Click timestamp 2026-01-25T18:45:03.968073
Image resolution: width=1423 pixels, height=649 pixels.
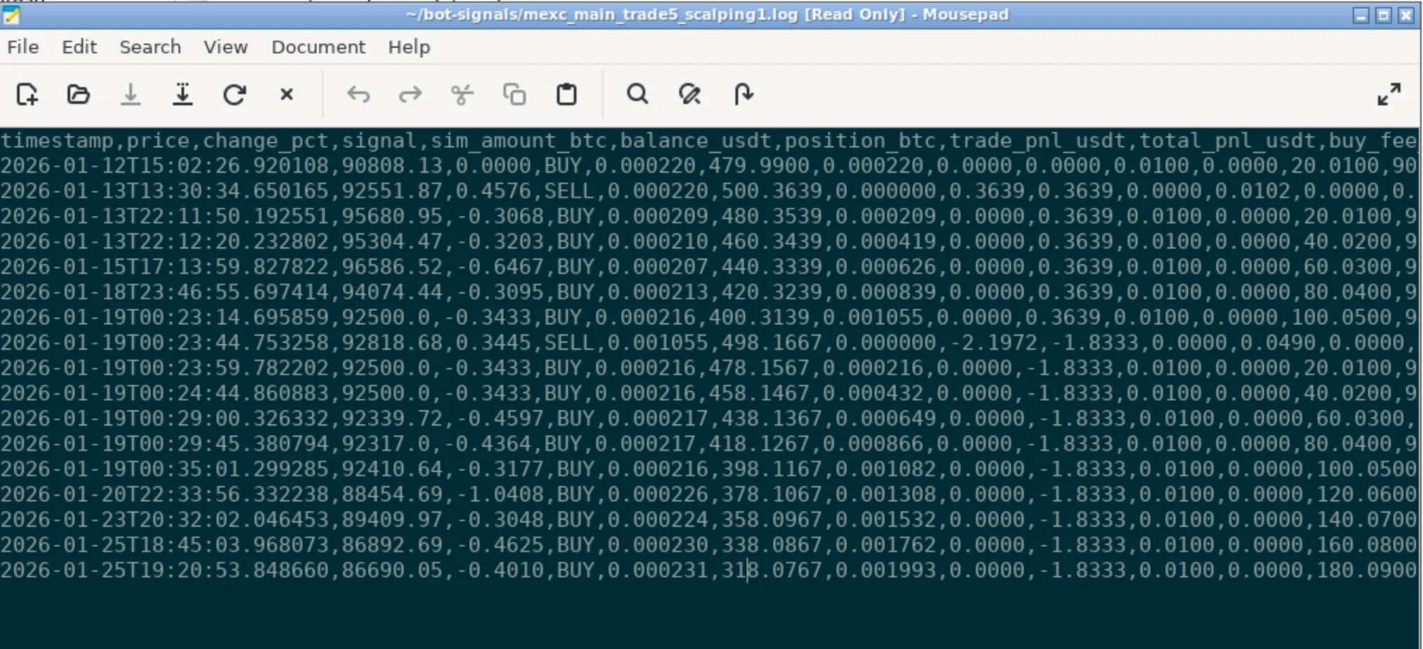coord(165,545)
